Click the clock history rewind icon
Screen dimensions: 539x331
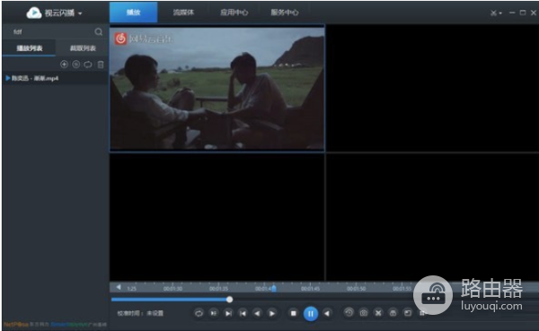(349, 312)
